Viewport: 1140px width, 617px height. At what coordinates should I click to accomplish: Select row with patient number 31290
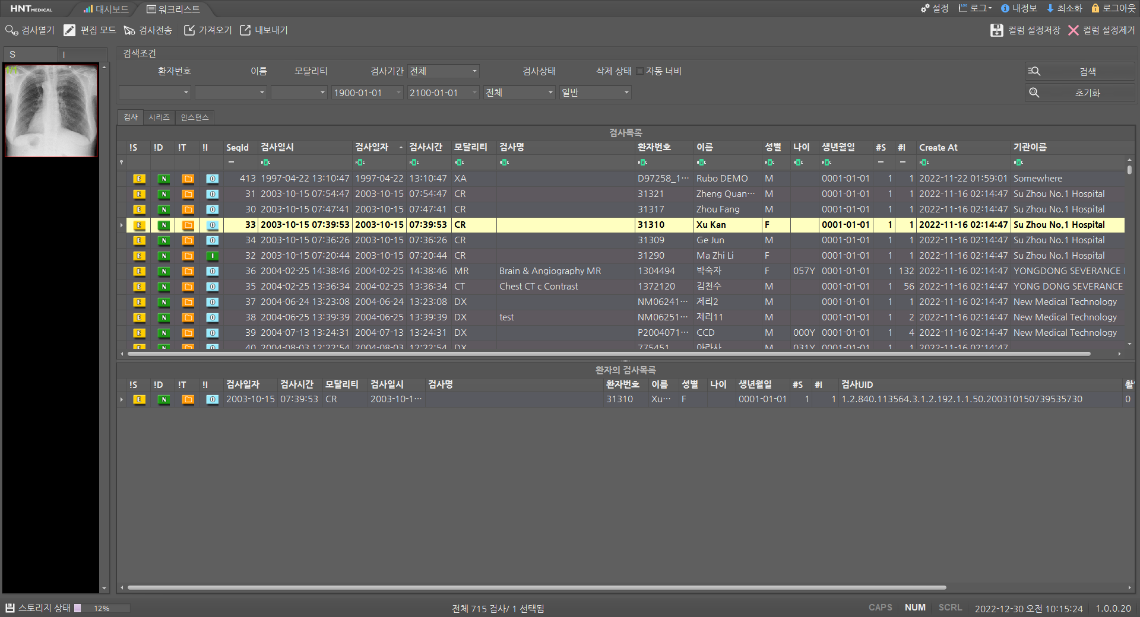pos(622,256)
